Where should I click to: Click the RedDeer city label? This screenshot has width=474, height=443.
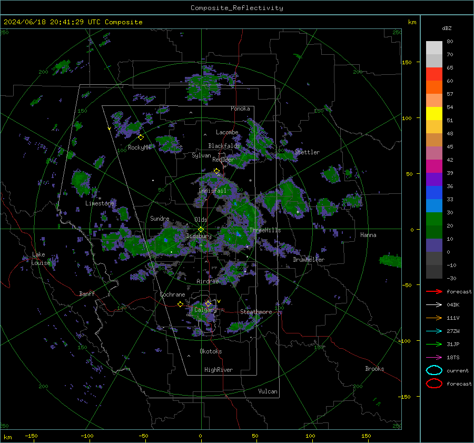click(x=223, y=160)
